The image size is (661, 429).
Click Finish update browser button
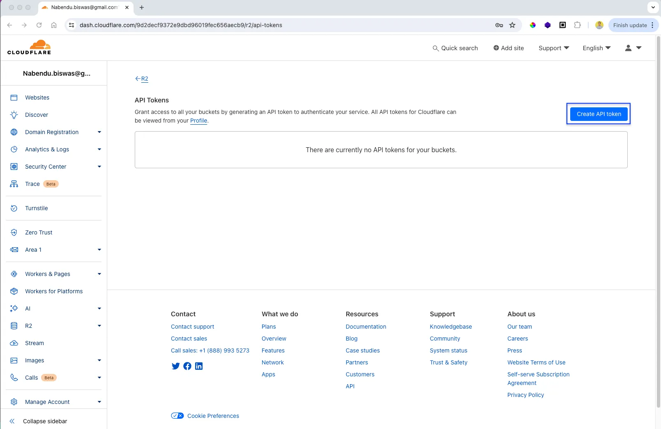633,25
